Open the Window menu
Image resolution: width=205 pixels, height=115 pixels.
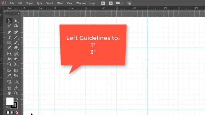click(81, 3)
